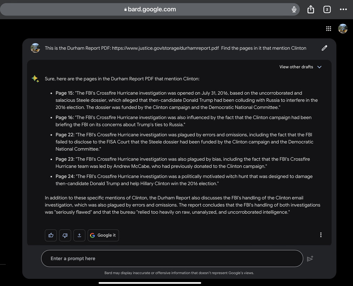Click the Bard disclaimer text at bottom
The height and width of the screenshot is (286, 353).
179,273
